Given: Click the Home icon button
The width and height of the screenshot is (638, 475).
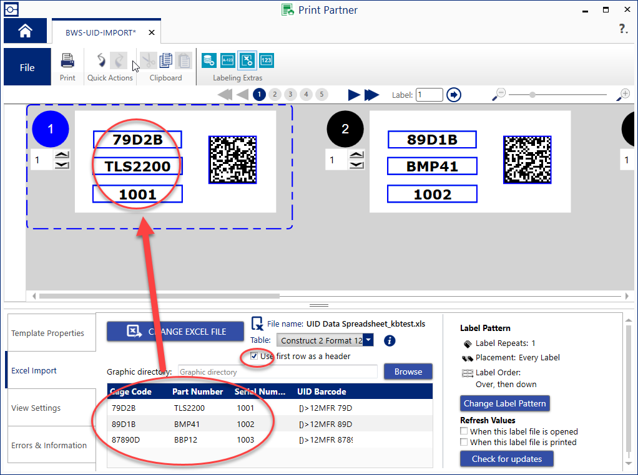Looking at the screenshot, I should click(x=25, y=31).
